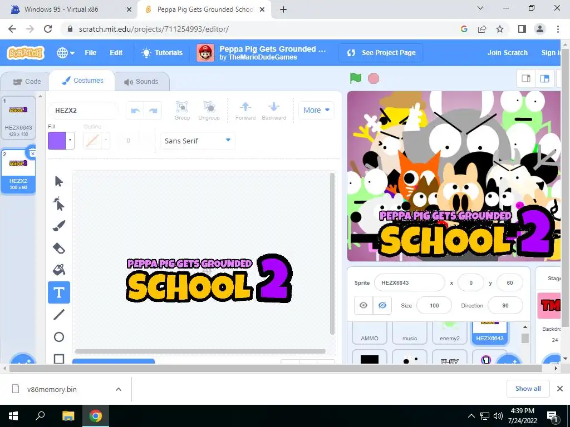The height and width of the screenshot is (427, 570).
Task: Select the enemy2 sprite
Action: 450,333
